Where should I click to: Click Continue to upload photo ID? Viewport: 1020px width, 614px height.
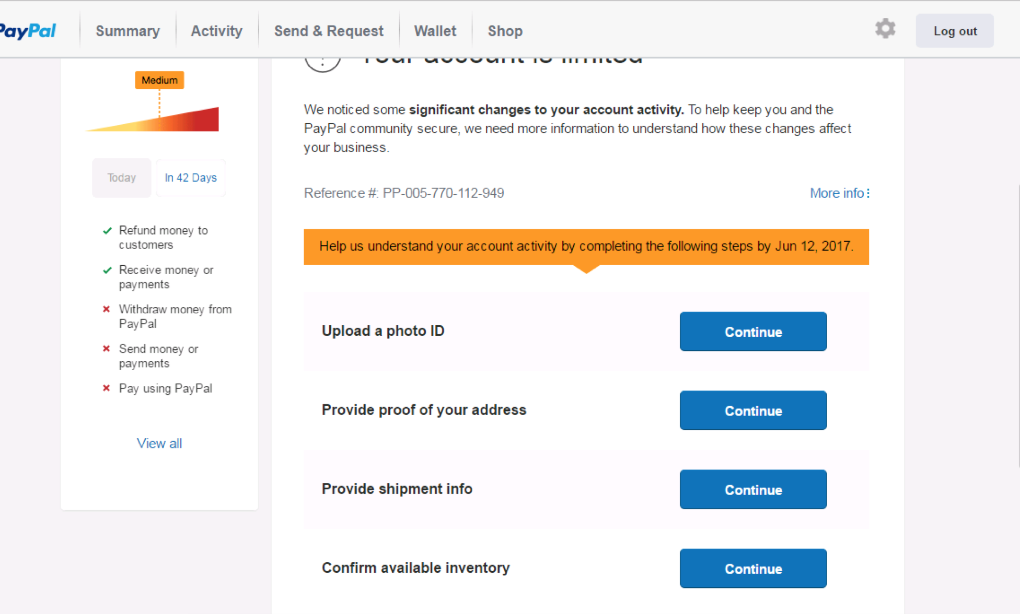click(752, 332)
